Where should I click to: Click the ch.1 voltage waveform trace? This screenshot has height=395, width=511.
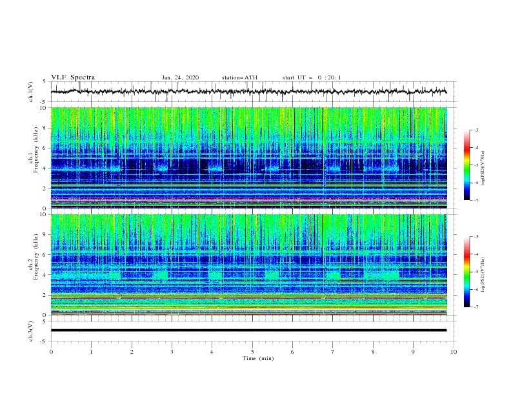[x=248, y=92]
